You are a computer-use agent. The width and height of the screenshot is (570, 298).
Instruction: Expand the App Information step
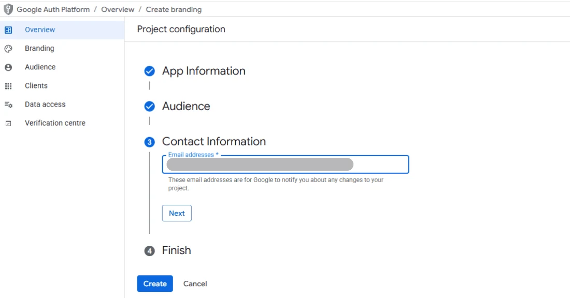[204, 71]
